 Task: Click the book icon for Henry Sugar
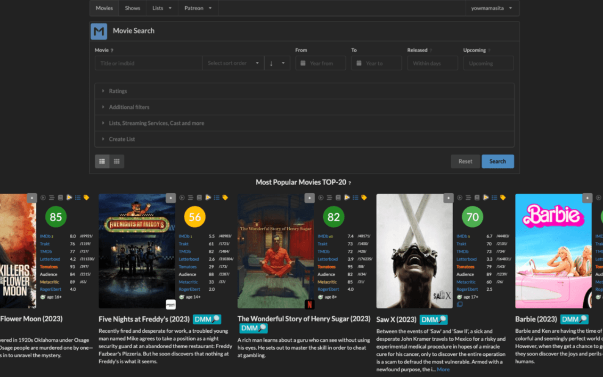(x=338, y=198)
